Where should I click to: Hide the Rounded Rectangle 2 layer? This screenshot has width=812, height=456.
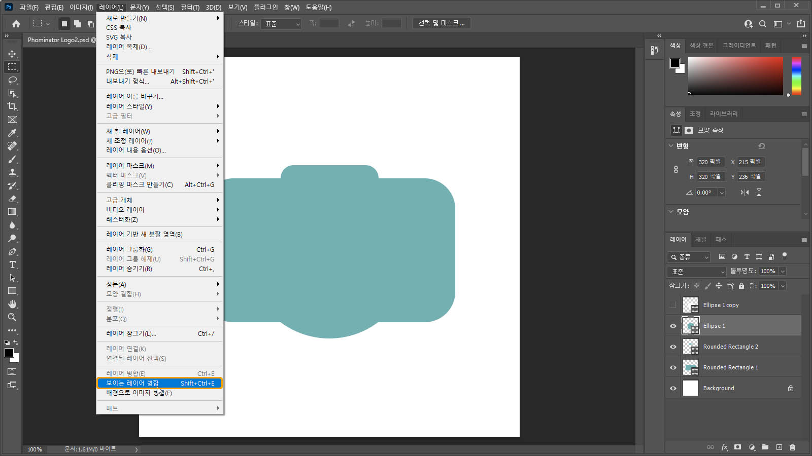pyautogui.click(x=673, y=347)
